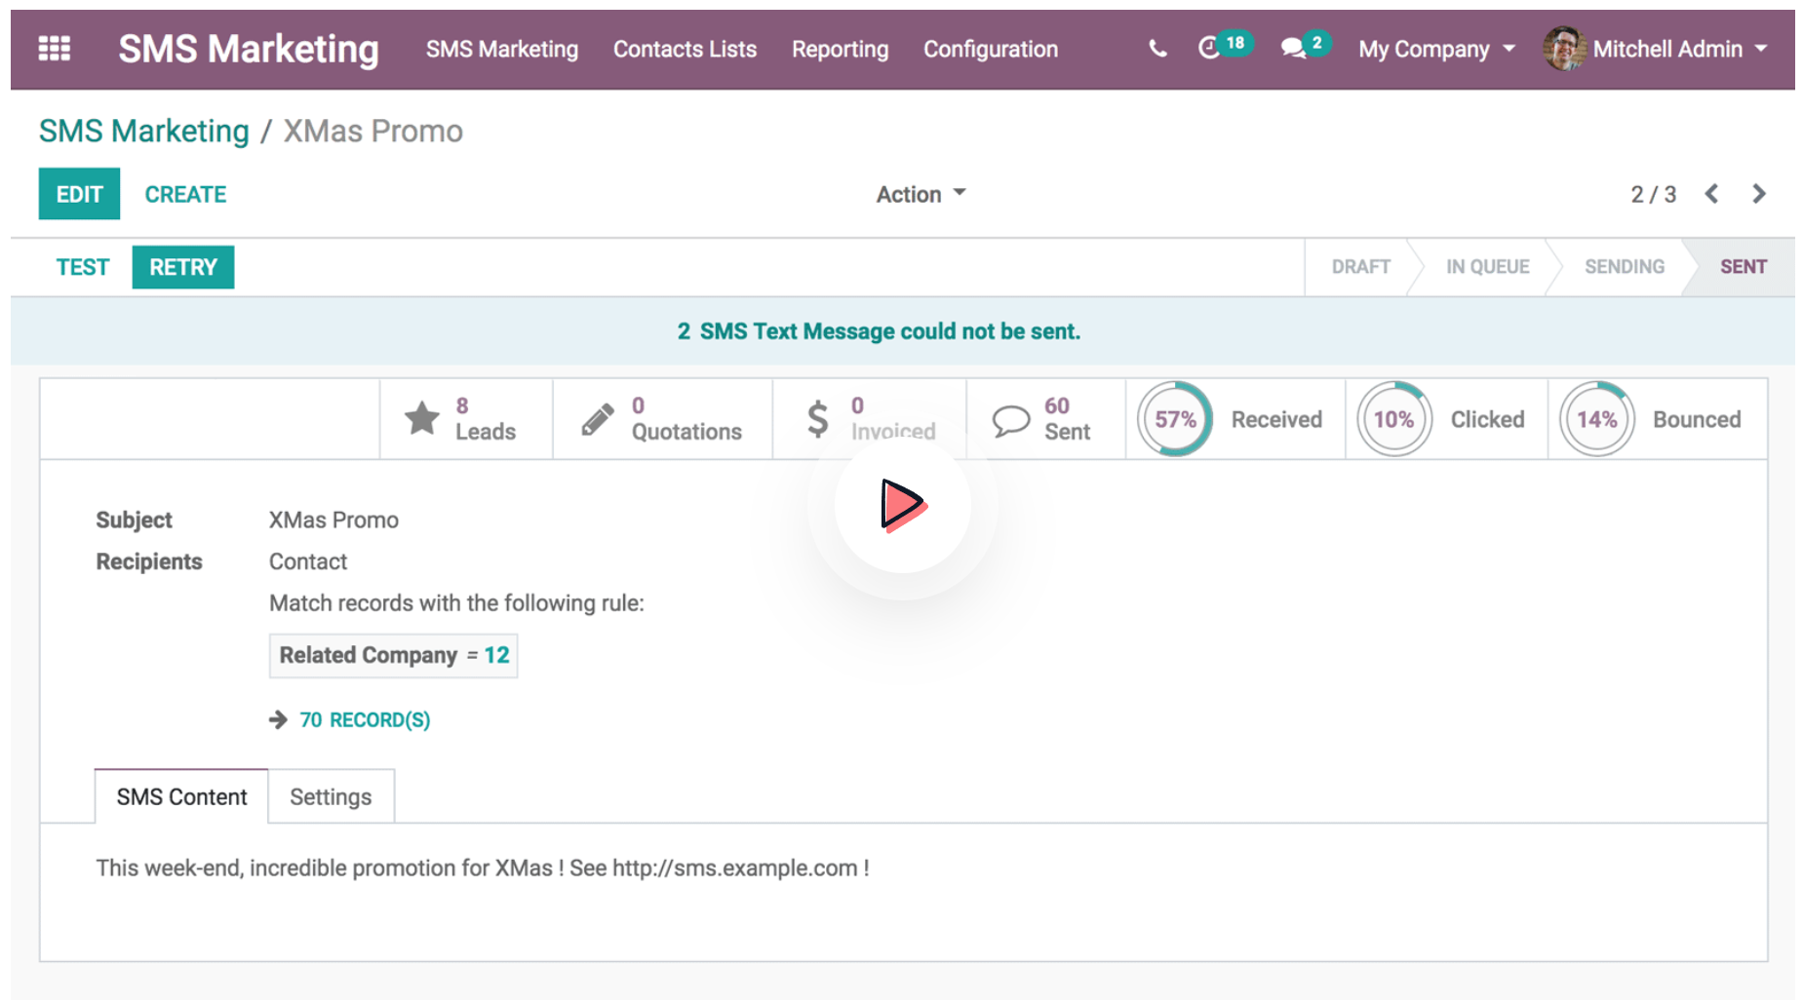Viewport: 1803px width, 1002px height.
Task: Open activities clock icon with 18 badge
Action: 1210,48
